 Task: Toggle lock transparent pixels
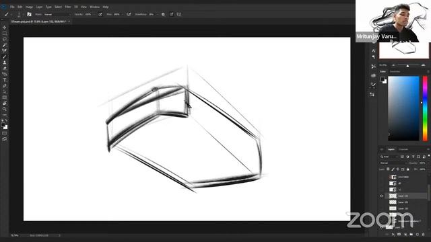(388, 169)
